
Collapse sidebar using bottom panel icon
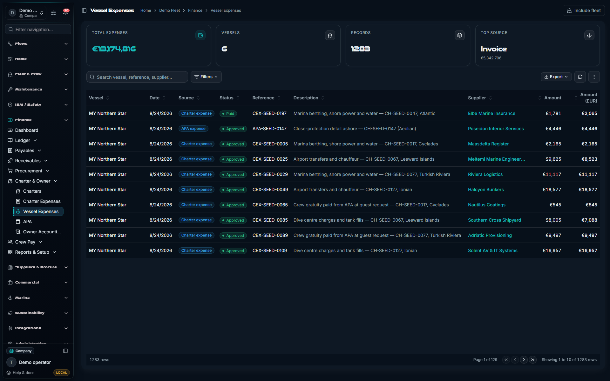pyautogui.click(x=65, y=351)
